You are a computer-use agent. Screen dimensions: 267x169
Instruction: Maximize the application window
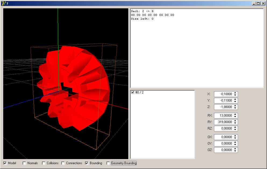(x=258, y=3)
